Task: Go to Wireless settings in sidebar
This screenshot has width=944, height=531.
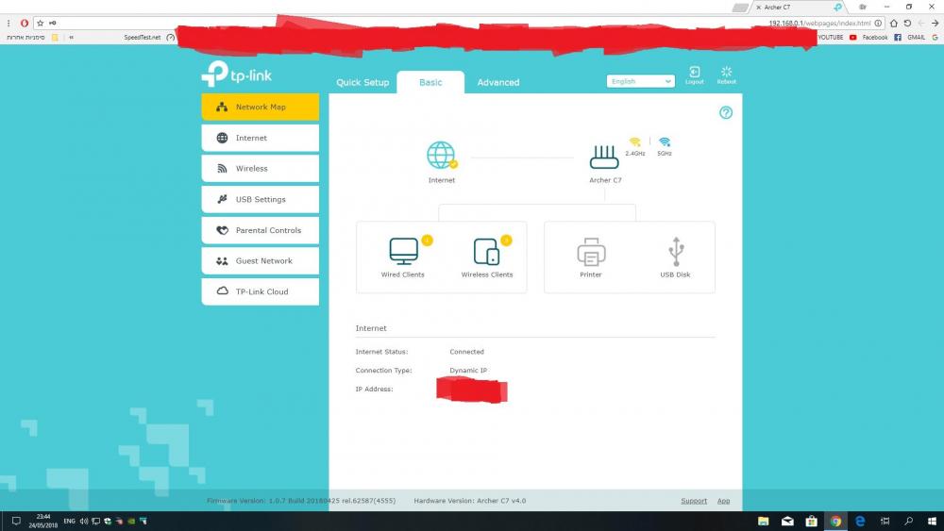Action: 261,169
